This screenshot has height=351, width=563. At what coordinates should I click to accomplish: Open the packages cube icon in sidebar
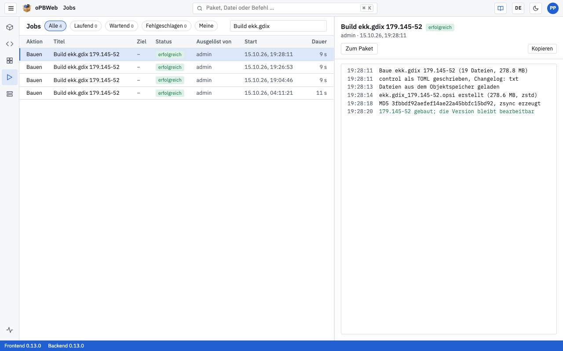[x=10, y=27]
